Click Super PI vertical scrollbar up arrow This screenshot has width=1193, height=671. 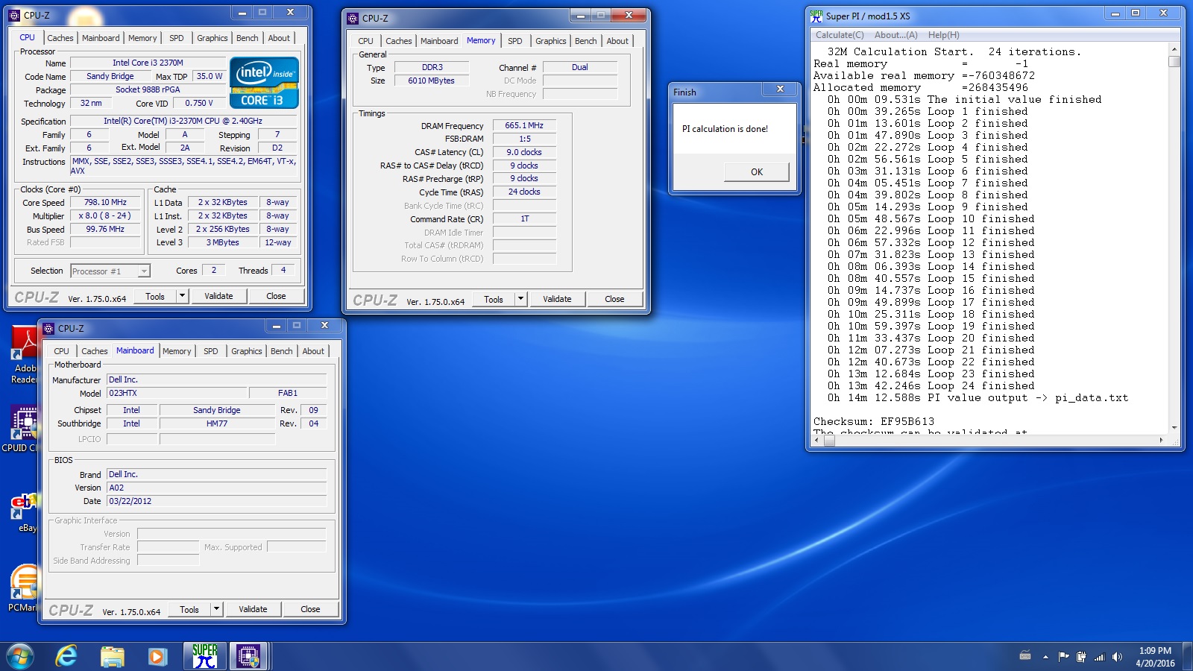click(x=1174, y=48)
